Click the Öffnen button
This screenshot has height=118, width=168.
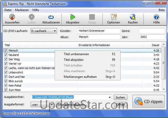[121, 105]
